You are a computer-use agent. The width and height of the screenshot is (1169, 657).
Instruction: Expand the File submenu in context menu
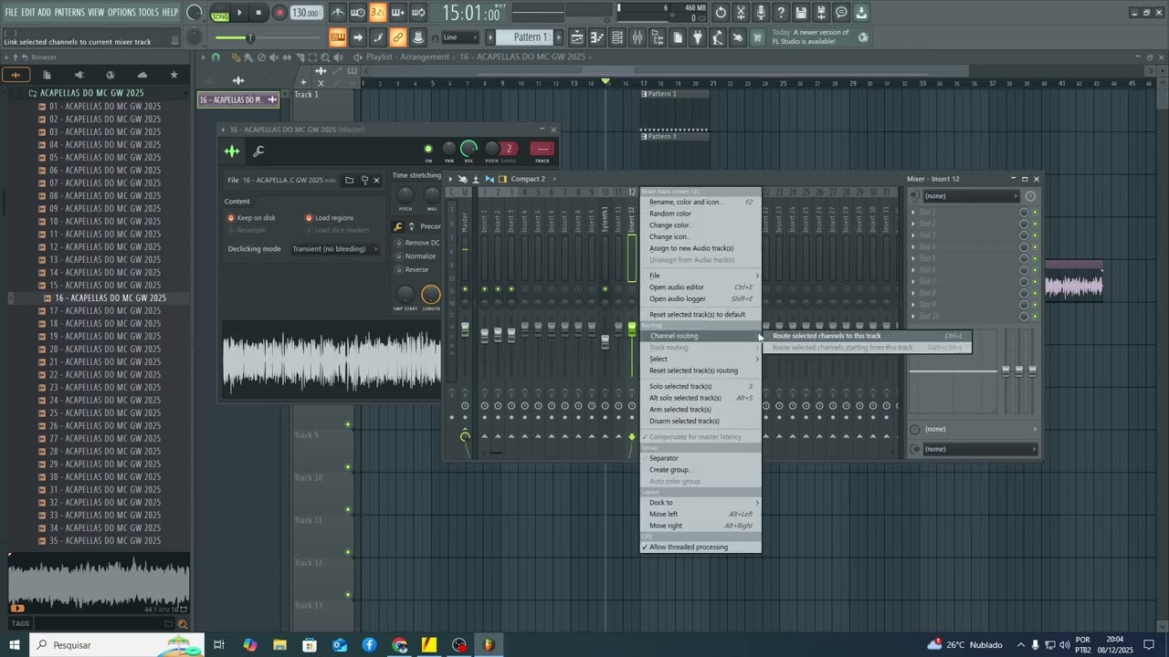pyautogui.click(x=700, y=276)
